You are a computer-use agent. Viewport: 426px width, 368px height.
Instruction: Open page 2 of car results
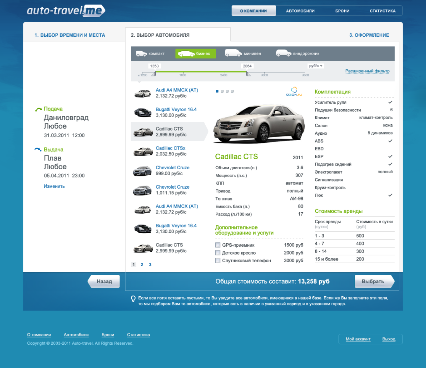(x=142, y=264)
